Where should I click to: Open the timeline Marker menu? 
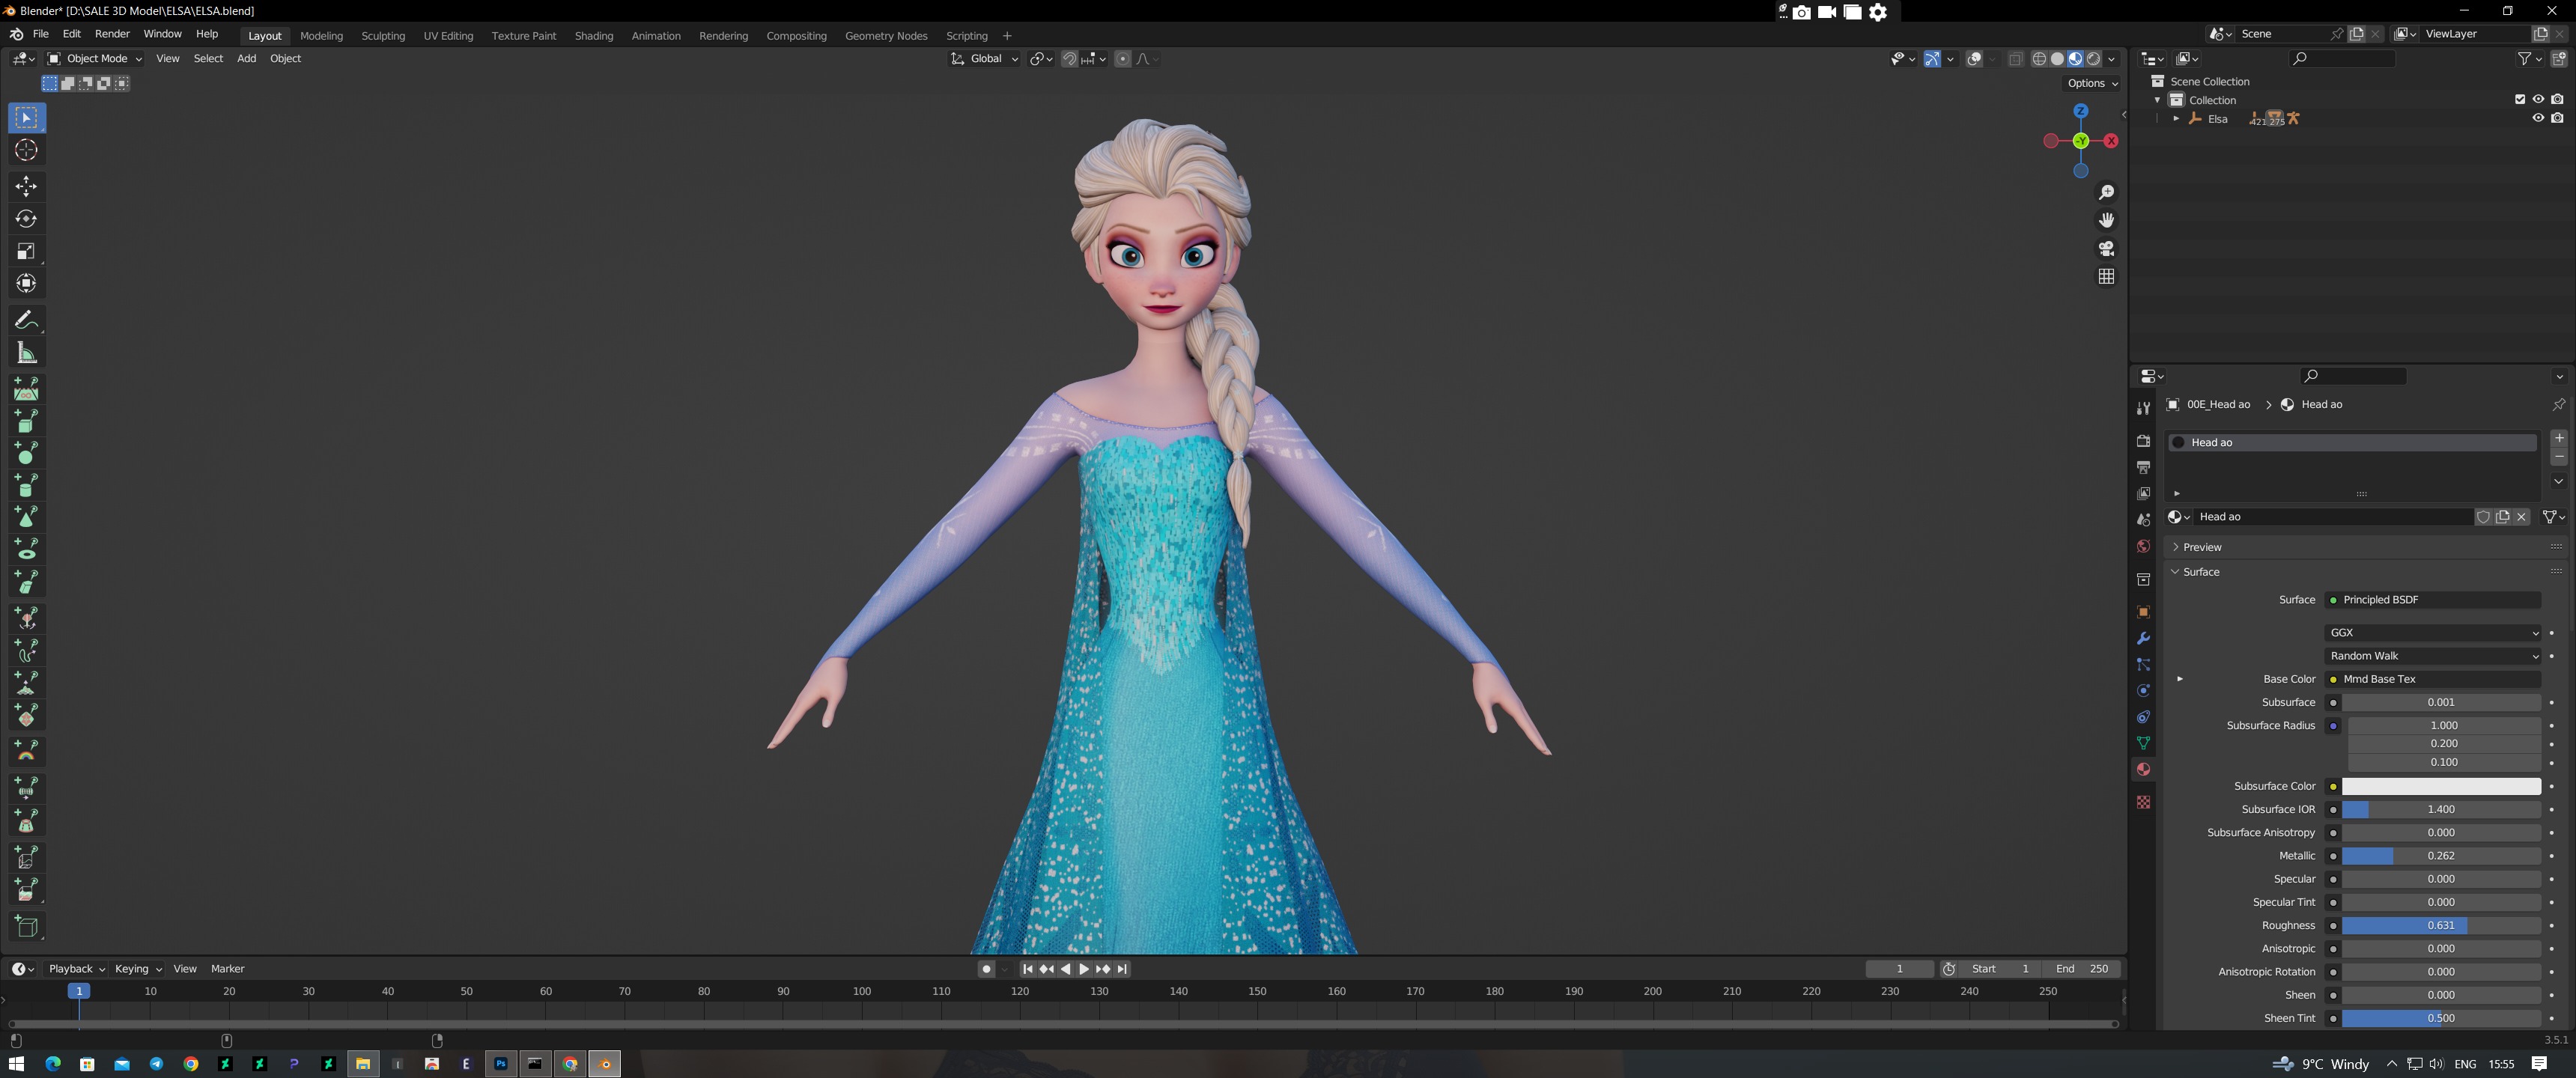tap(227, 969)
